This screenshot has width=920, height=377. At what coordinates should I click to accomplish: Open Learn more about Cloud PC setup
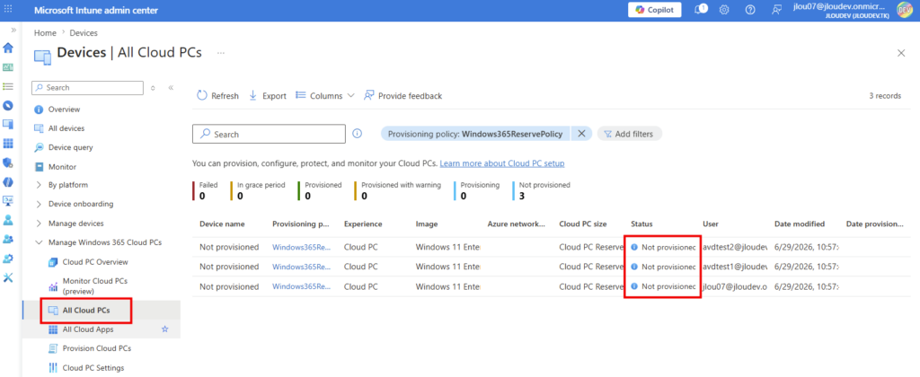(x=501, y=163)
